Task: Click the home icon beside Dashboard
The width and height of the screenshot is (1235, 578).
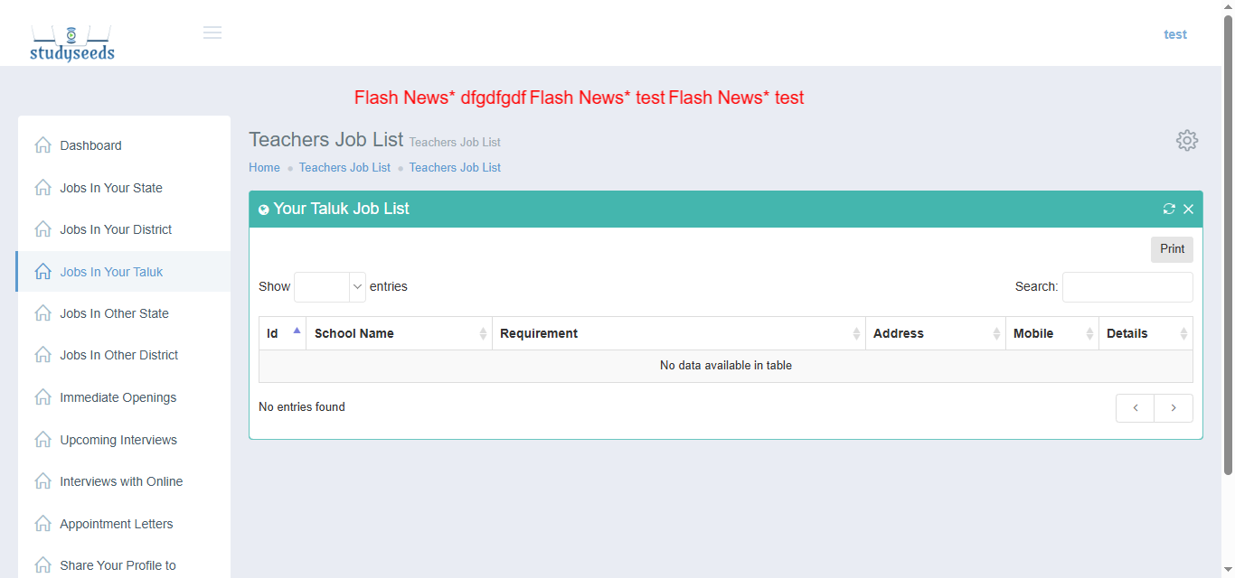Action: [x=42, y=145]
